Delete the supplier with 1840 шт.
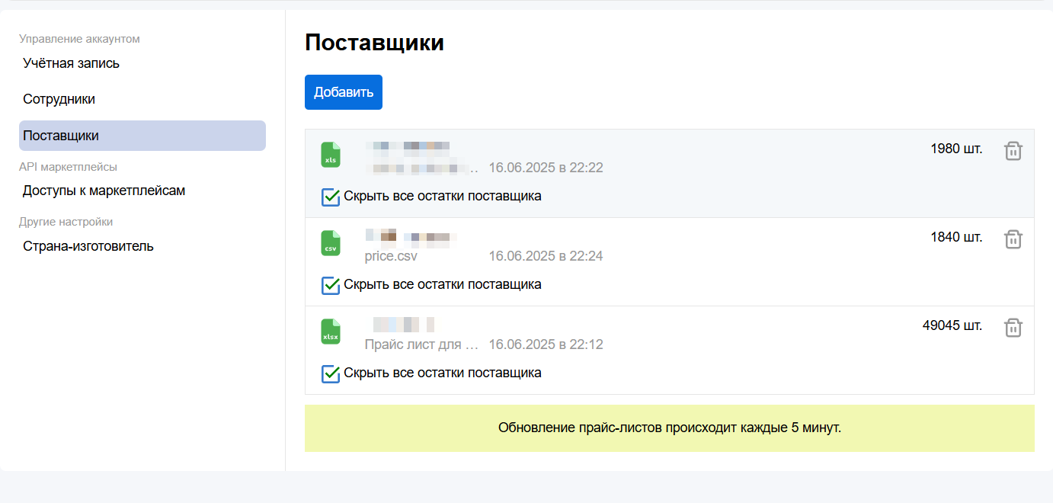 click(x=1013, y=239)
